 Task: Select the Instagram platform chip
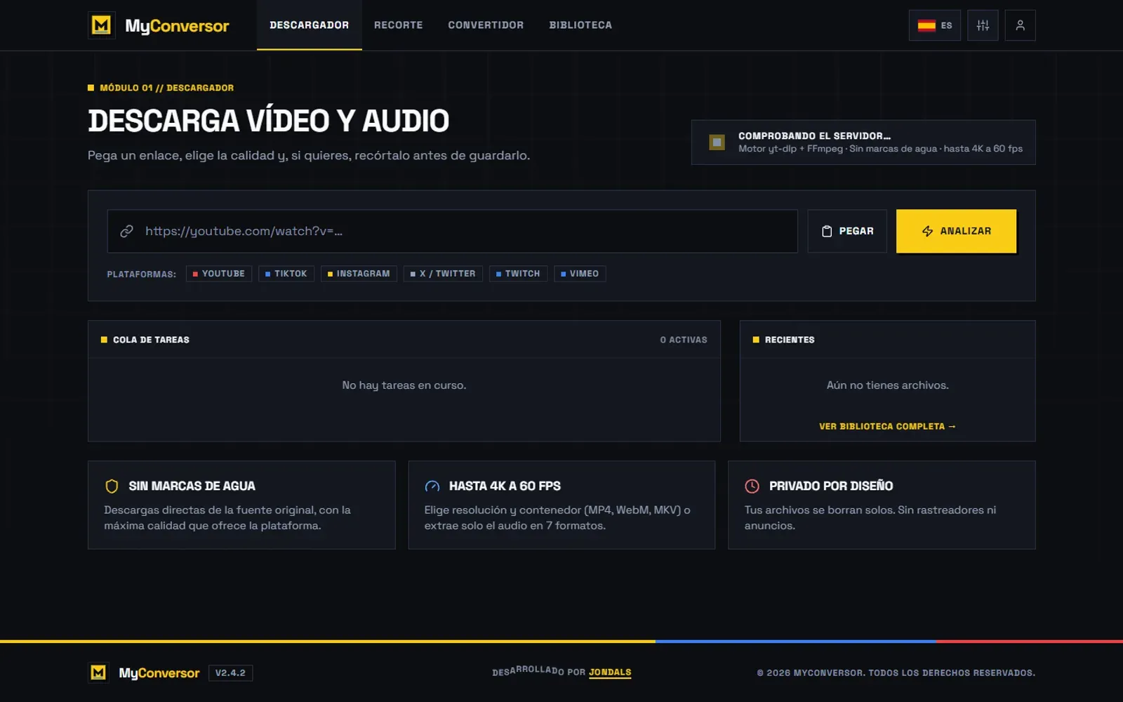(x=359, y=274)
